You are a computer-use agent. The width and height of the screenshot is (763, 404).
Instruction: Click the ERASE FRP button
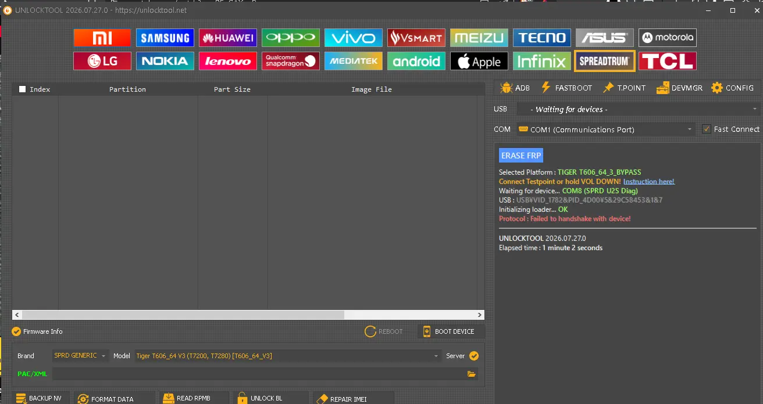pos(521,156)
